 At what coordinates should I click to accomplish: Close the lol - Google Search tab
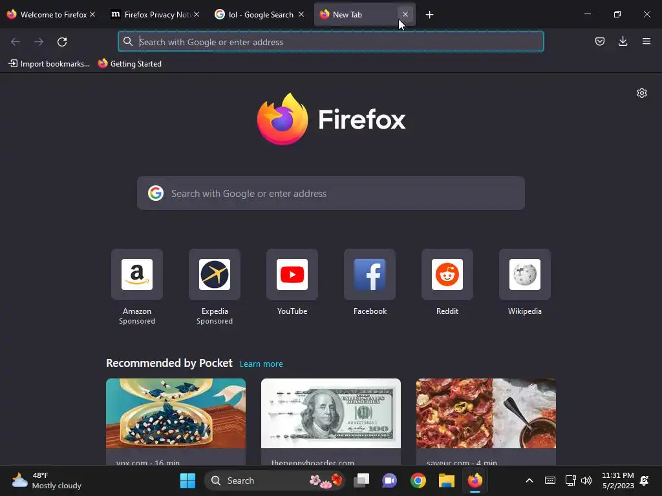(301, 14)
